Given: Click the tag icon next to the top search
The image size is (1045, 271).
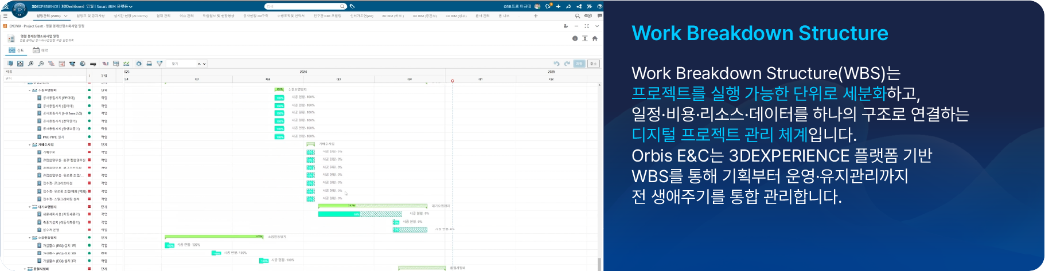Looking at the screenshot, I should click(x=352, y=6).
